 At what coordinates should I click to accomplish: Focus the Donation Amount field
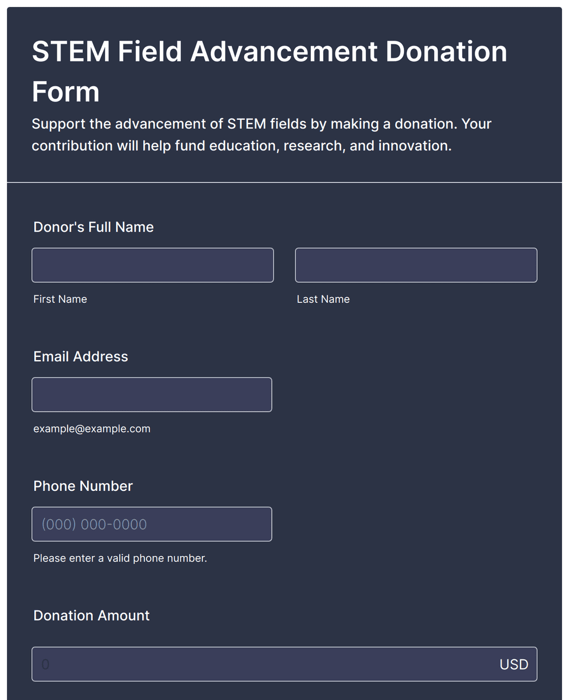tap(284, 664)
